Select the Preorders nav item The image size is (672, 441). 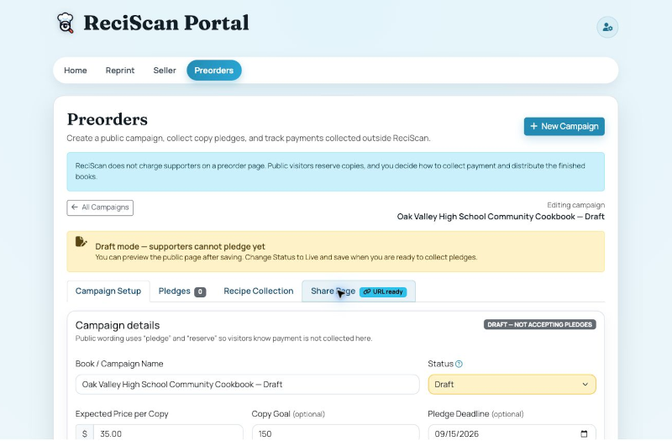(214, 71)
